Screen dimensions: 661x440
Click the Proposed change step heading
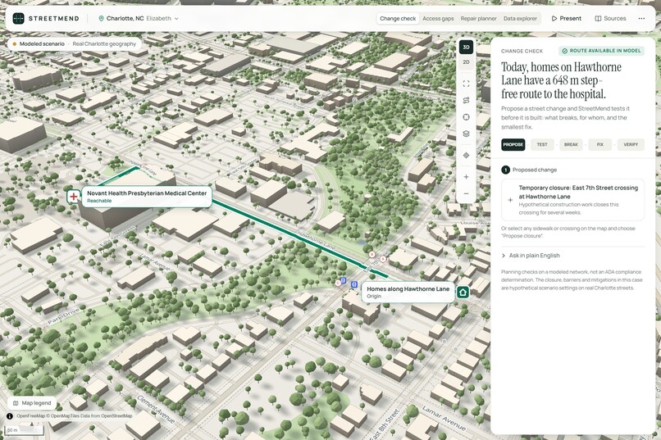(x=534, y=170)
